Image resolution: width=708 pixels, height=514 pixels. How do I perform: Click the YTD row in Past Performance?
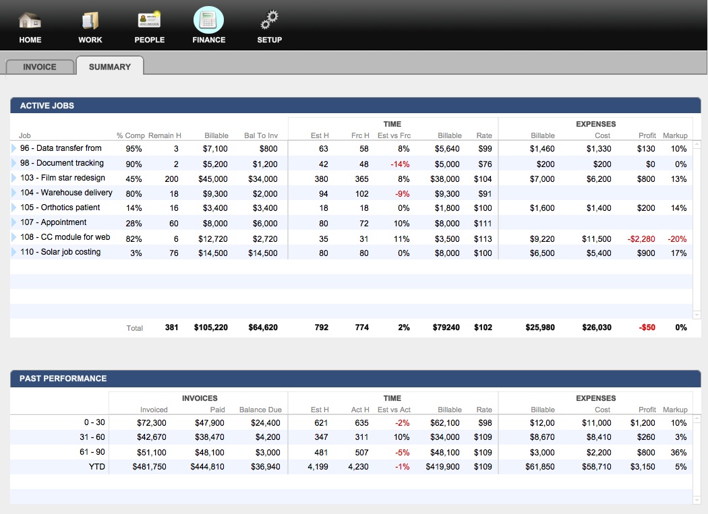(96, 467)
